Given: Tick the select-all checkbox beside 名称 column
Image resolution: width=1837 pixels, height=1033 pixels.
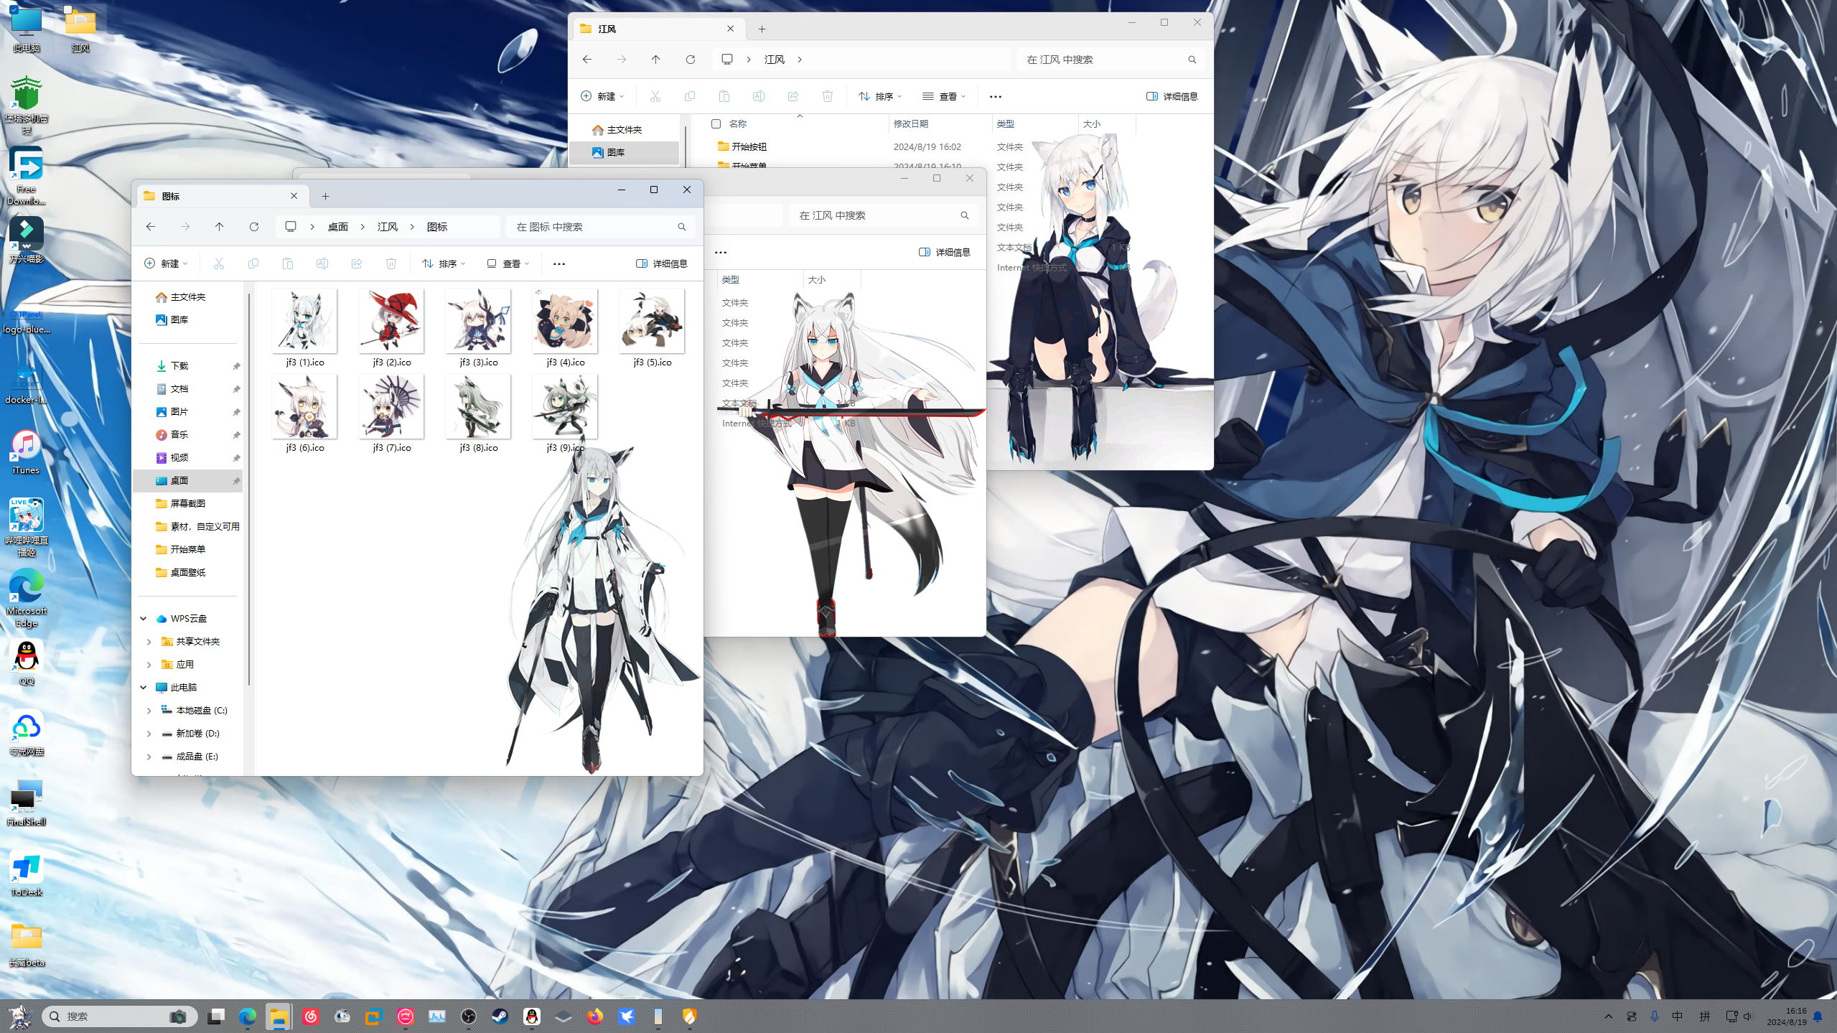Looking at the screenshot, I should coord(716,123).
